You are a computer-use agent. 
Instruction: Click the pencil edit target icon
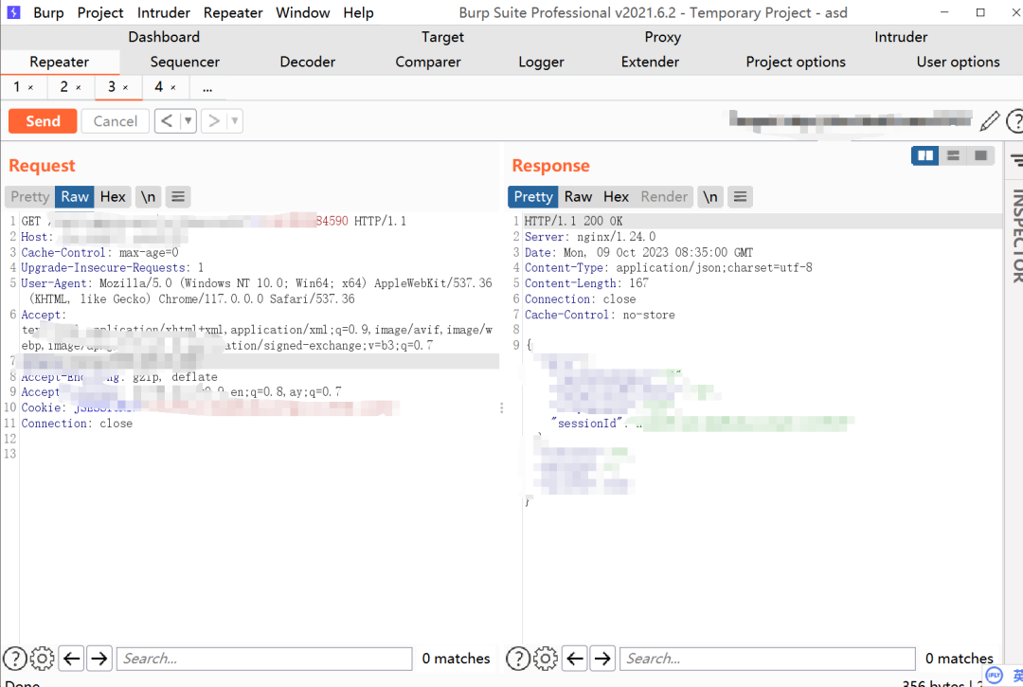tap(989, 121)
